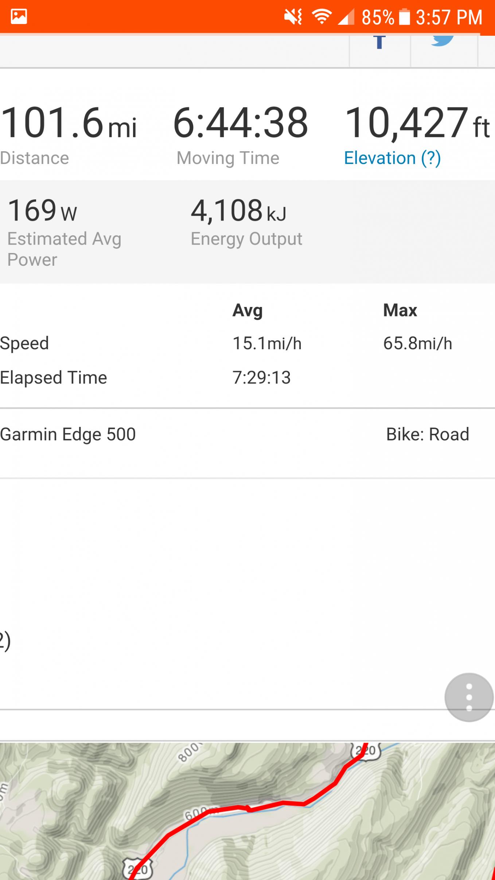The height and width of the screenshot is (880, 495).
Task: Tap the Garmin Edge 500 device label
Action: pyautogui.click(x=68, y=435)
